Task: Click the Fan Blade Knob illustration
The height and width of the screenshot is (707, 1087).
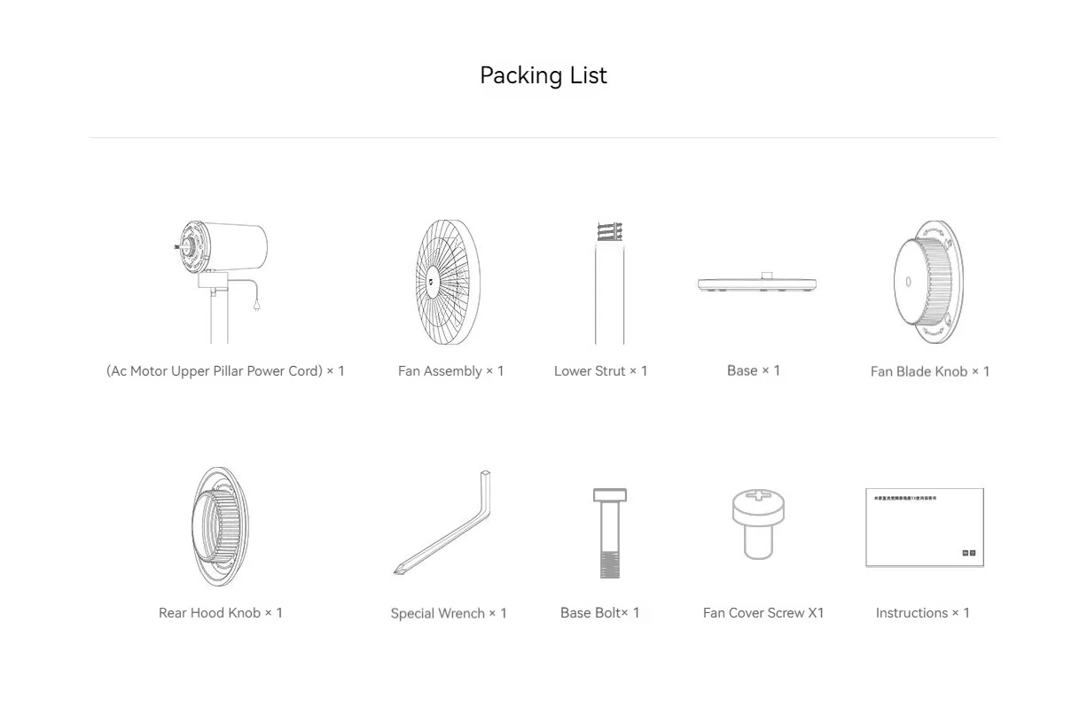Action: [928, 283]
